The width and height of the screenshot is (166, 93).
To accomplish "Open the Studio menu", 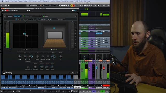I will [x=58, y=1].
